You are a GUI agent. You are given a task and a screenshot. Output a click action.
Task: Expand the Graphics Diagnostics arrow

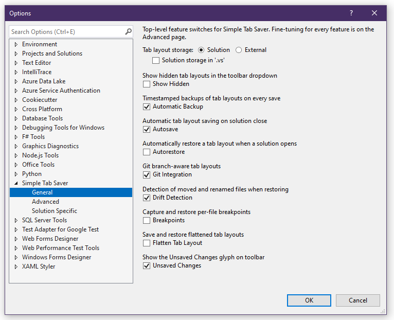click(x=16, y=146)
